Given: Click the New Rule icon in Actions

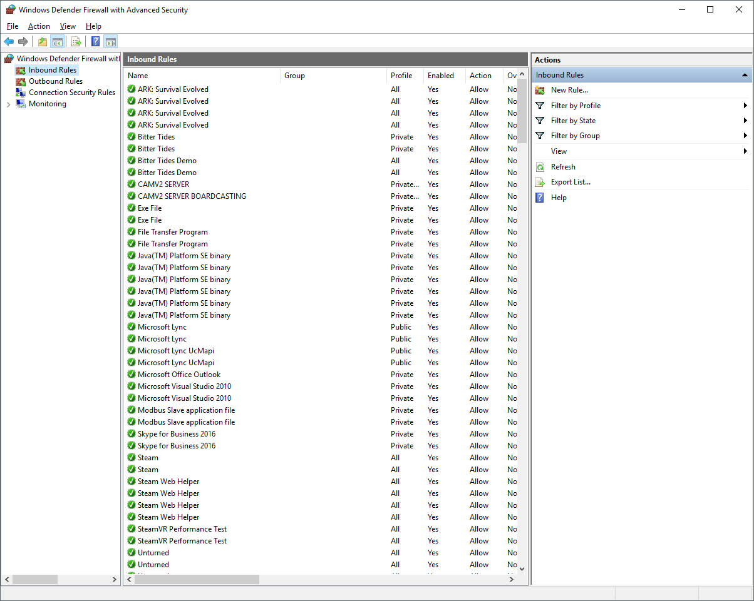Looking at the screenshot, I should [x=540, y=90].
